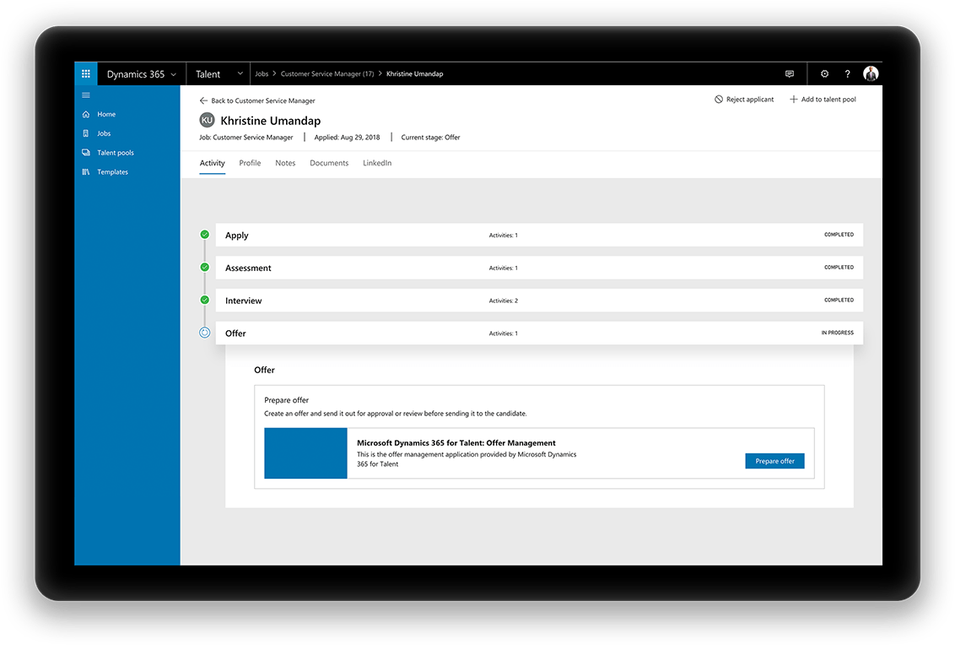955x645 pixels.
Task: Click Activities: 2 in Interview row
Action: 504,301
